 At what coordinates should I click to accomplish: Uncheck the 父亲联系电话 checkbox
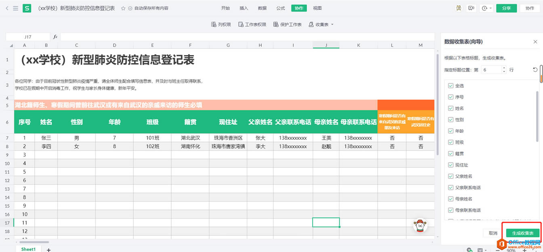[x=450, y=188]
